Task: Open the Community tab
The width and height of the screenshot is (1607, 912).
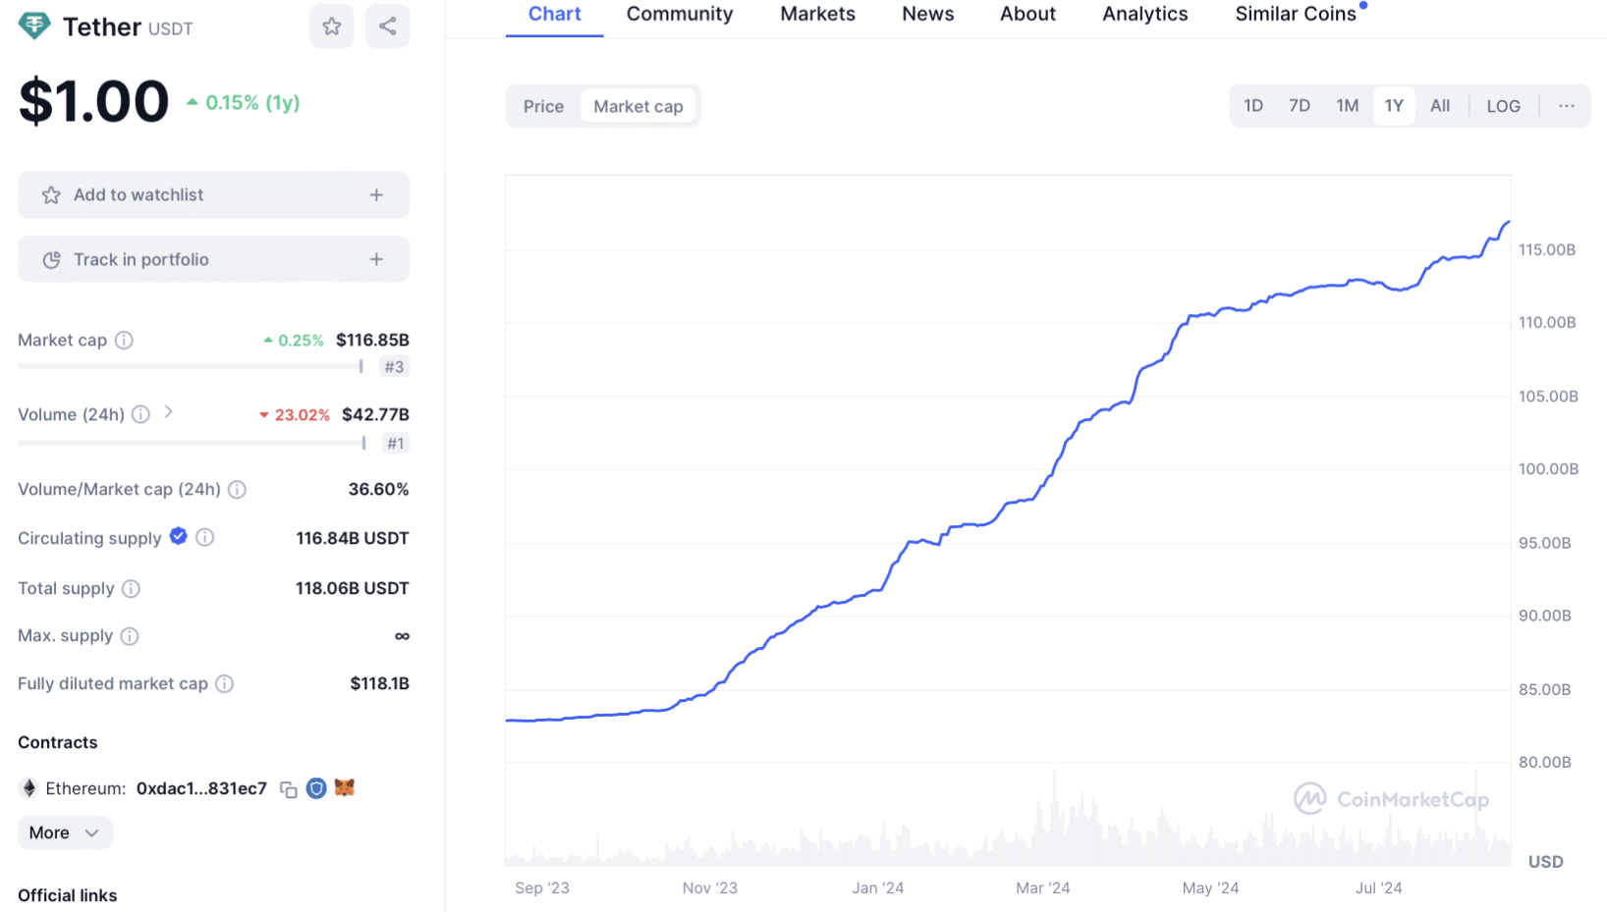Action: (680, 15)
